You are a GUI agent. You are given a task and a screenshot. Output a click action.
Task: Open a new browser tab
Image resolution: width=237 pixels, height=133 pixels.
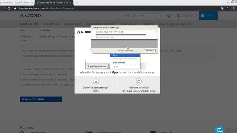tap(77, 3)
